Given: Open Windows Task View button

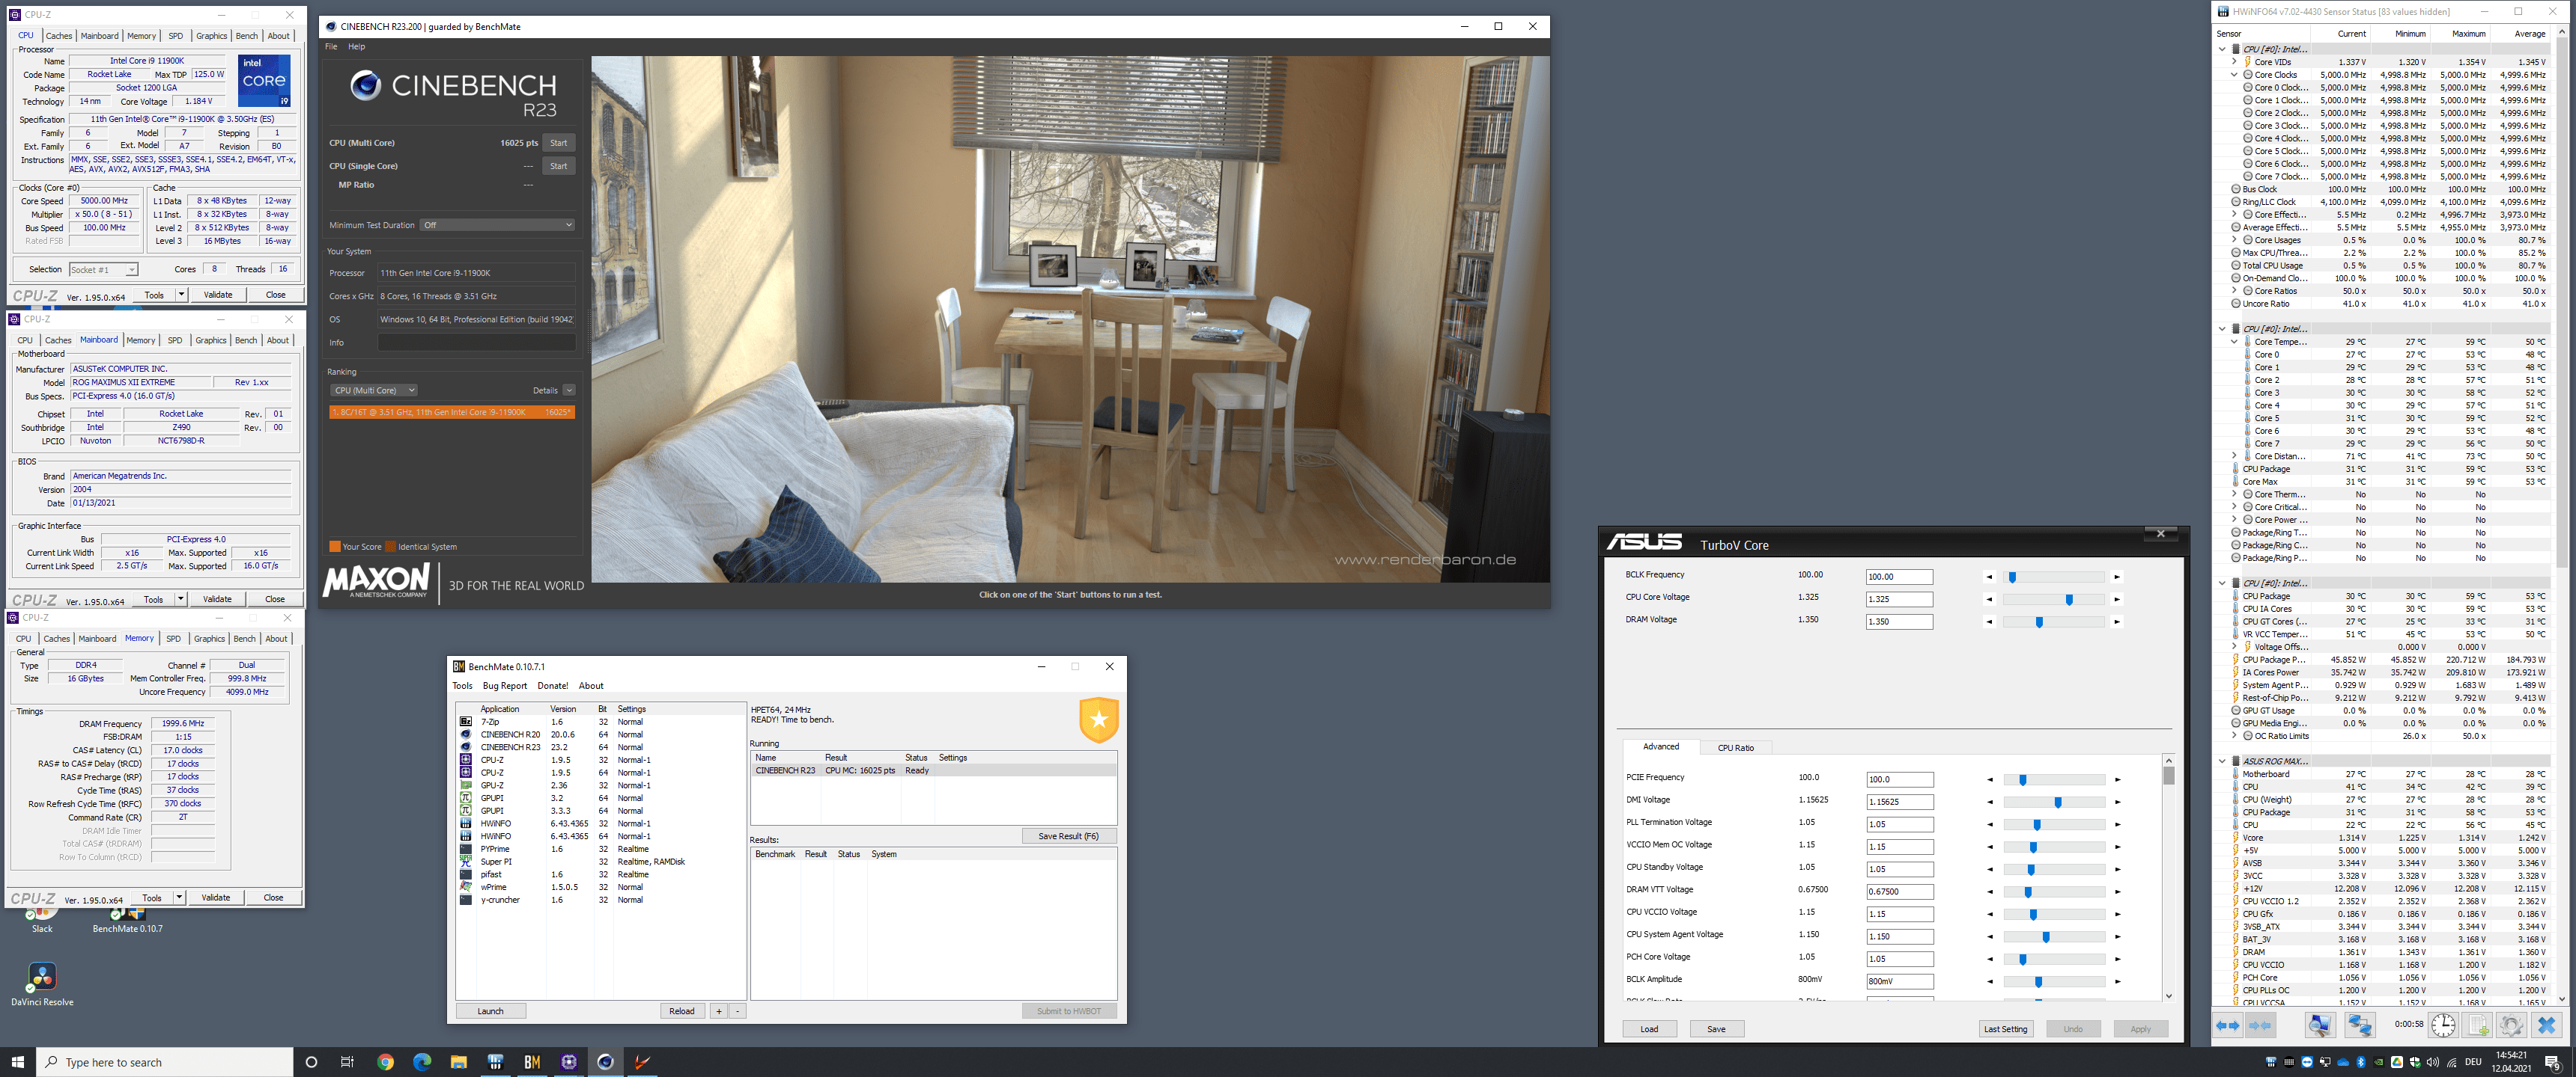Looking at the screenshot, I should (347, 1062).
